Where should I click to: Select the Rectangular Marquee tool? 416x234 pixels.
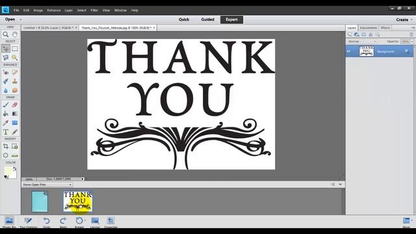[x=15, y=49]
